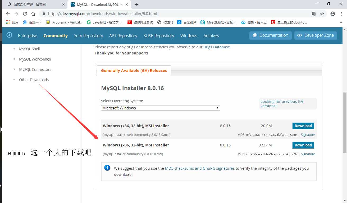The image size is (347, 203).
Task: Click the translate page icon in address bar
Action: 314,14
